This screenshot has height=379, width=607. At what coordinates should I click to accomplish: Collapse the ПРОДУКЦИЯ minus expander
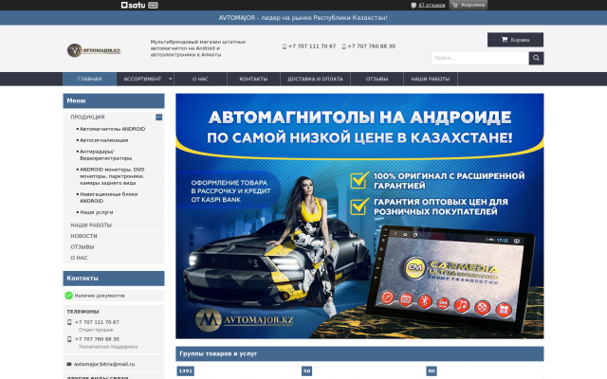click(158, 117)
